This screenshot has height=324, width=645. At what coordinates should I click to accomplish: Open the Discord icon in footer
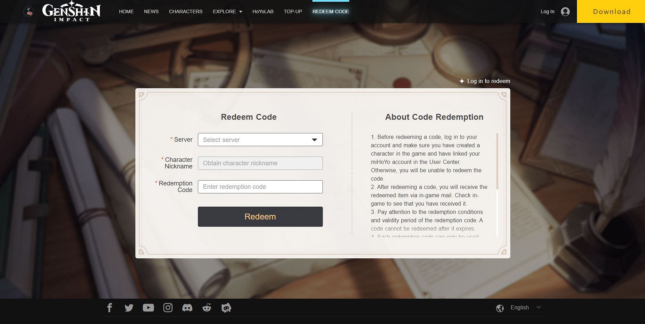point(187,308)
